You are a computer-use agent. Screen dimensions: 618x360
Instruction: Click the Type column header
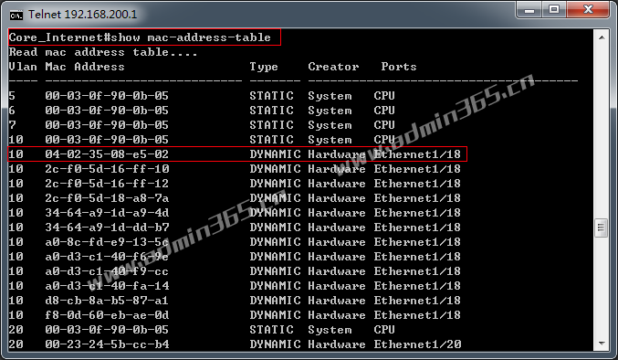pyautogui.click(x=264, y=67)
